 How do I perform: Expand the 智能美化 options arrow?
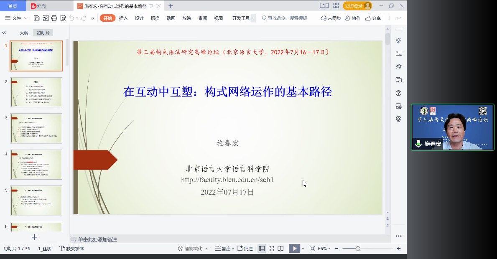tap(206, 249)
